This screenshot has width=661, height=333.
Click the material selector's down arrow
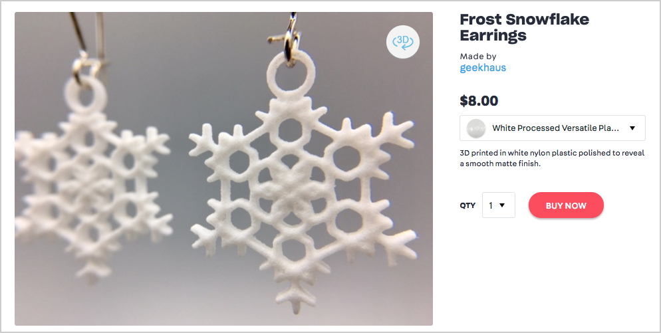632,128
